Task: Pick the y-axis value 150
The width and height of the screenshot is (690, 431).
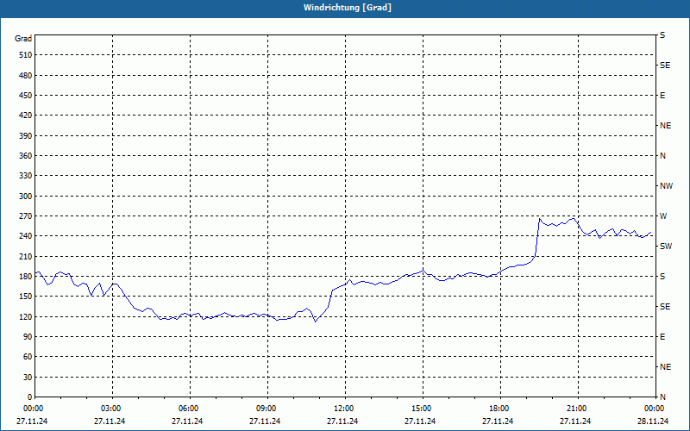Action: (x=25, y=297)
